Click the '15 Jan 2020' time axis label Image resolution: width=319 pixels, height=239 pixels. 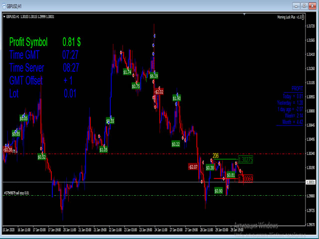(x=8, y=230)
